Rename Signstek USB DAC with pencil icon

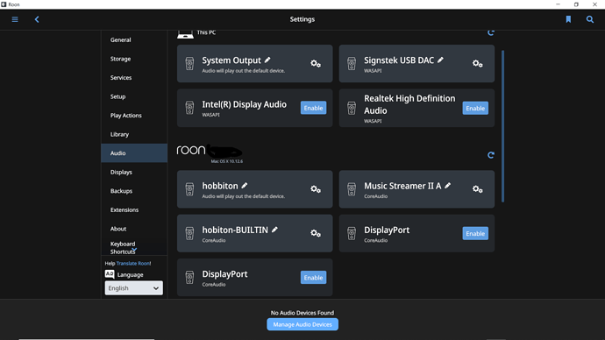(440, 60)
